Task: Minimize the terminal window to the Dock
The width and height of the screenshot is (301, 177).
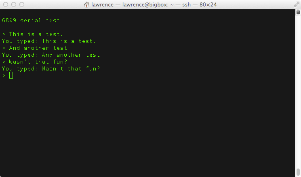Action: 14,4
